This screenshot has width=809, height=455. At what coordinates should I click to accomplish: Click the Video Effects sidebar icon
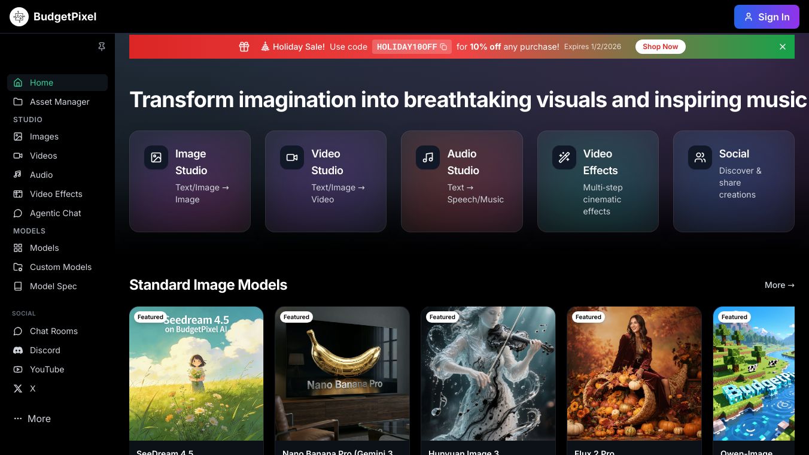(18, 194)
